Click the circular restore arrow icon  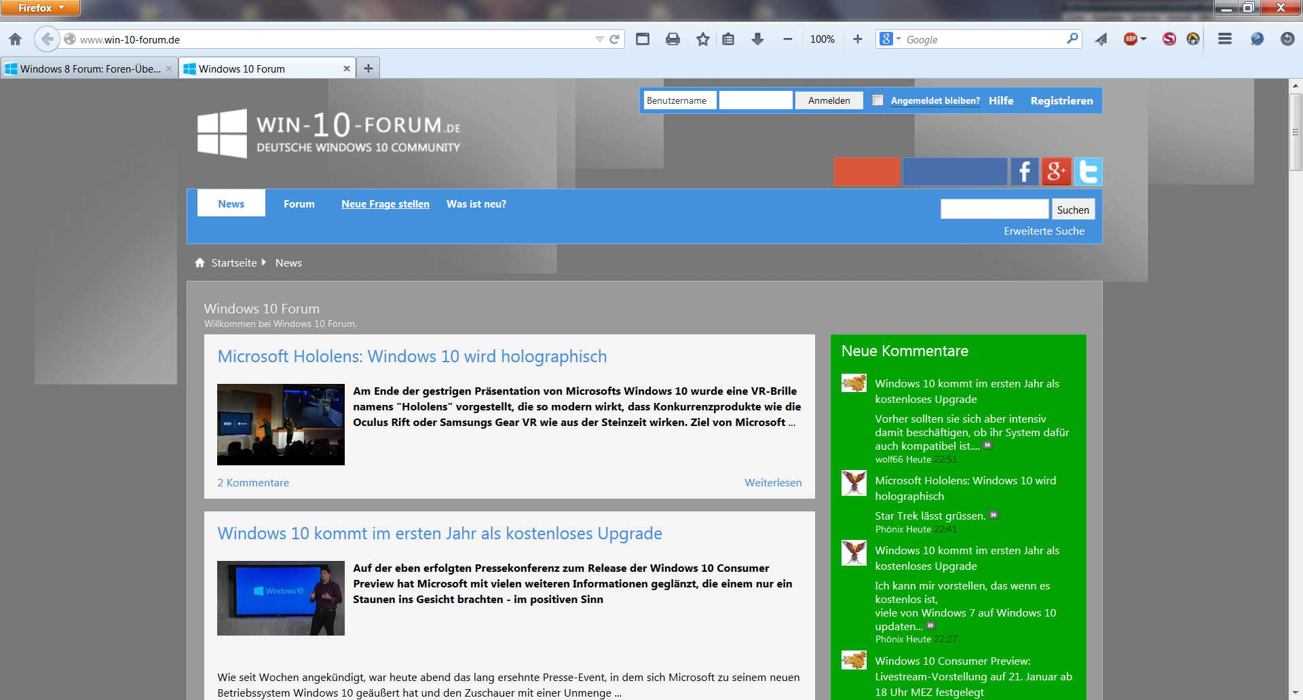click(1287, 39)
